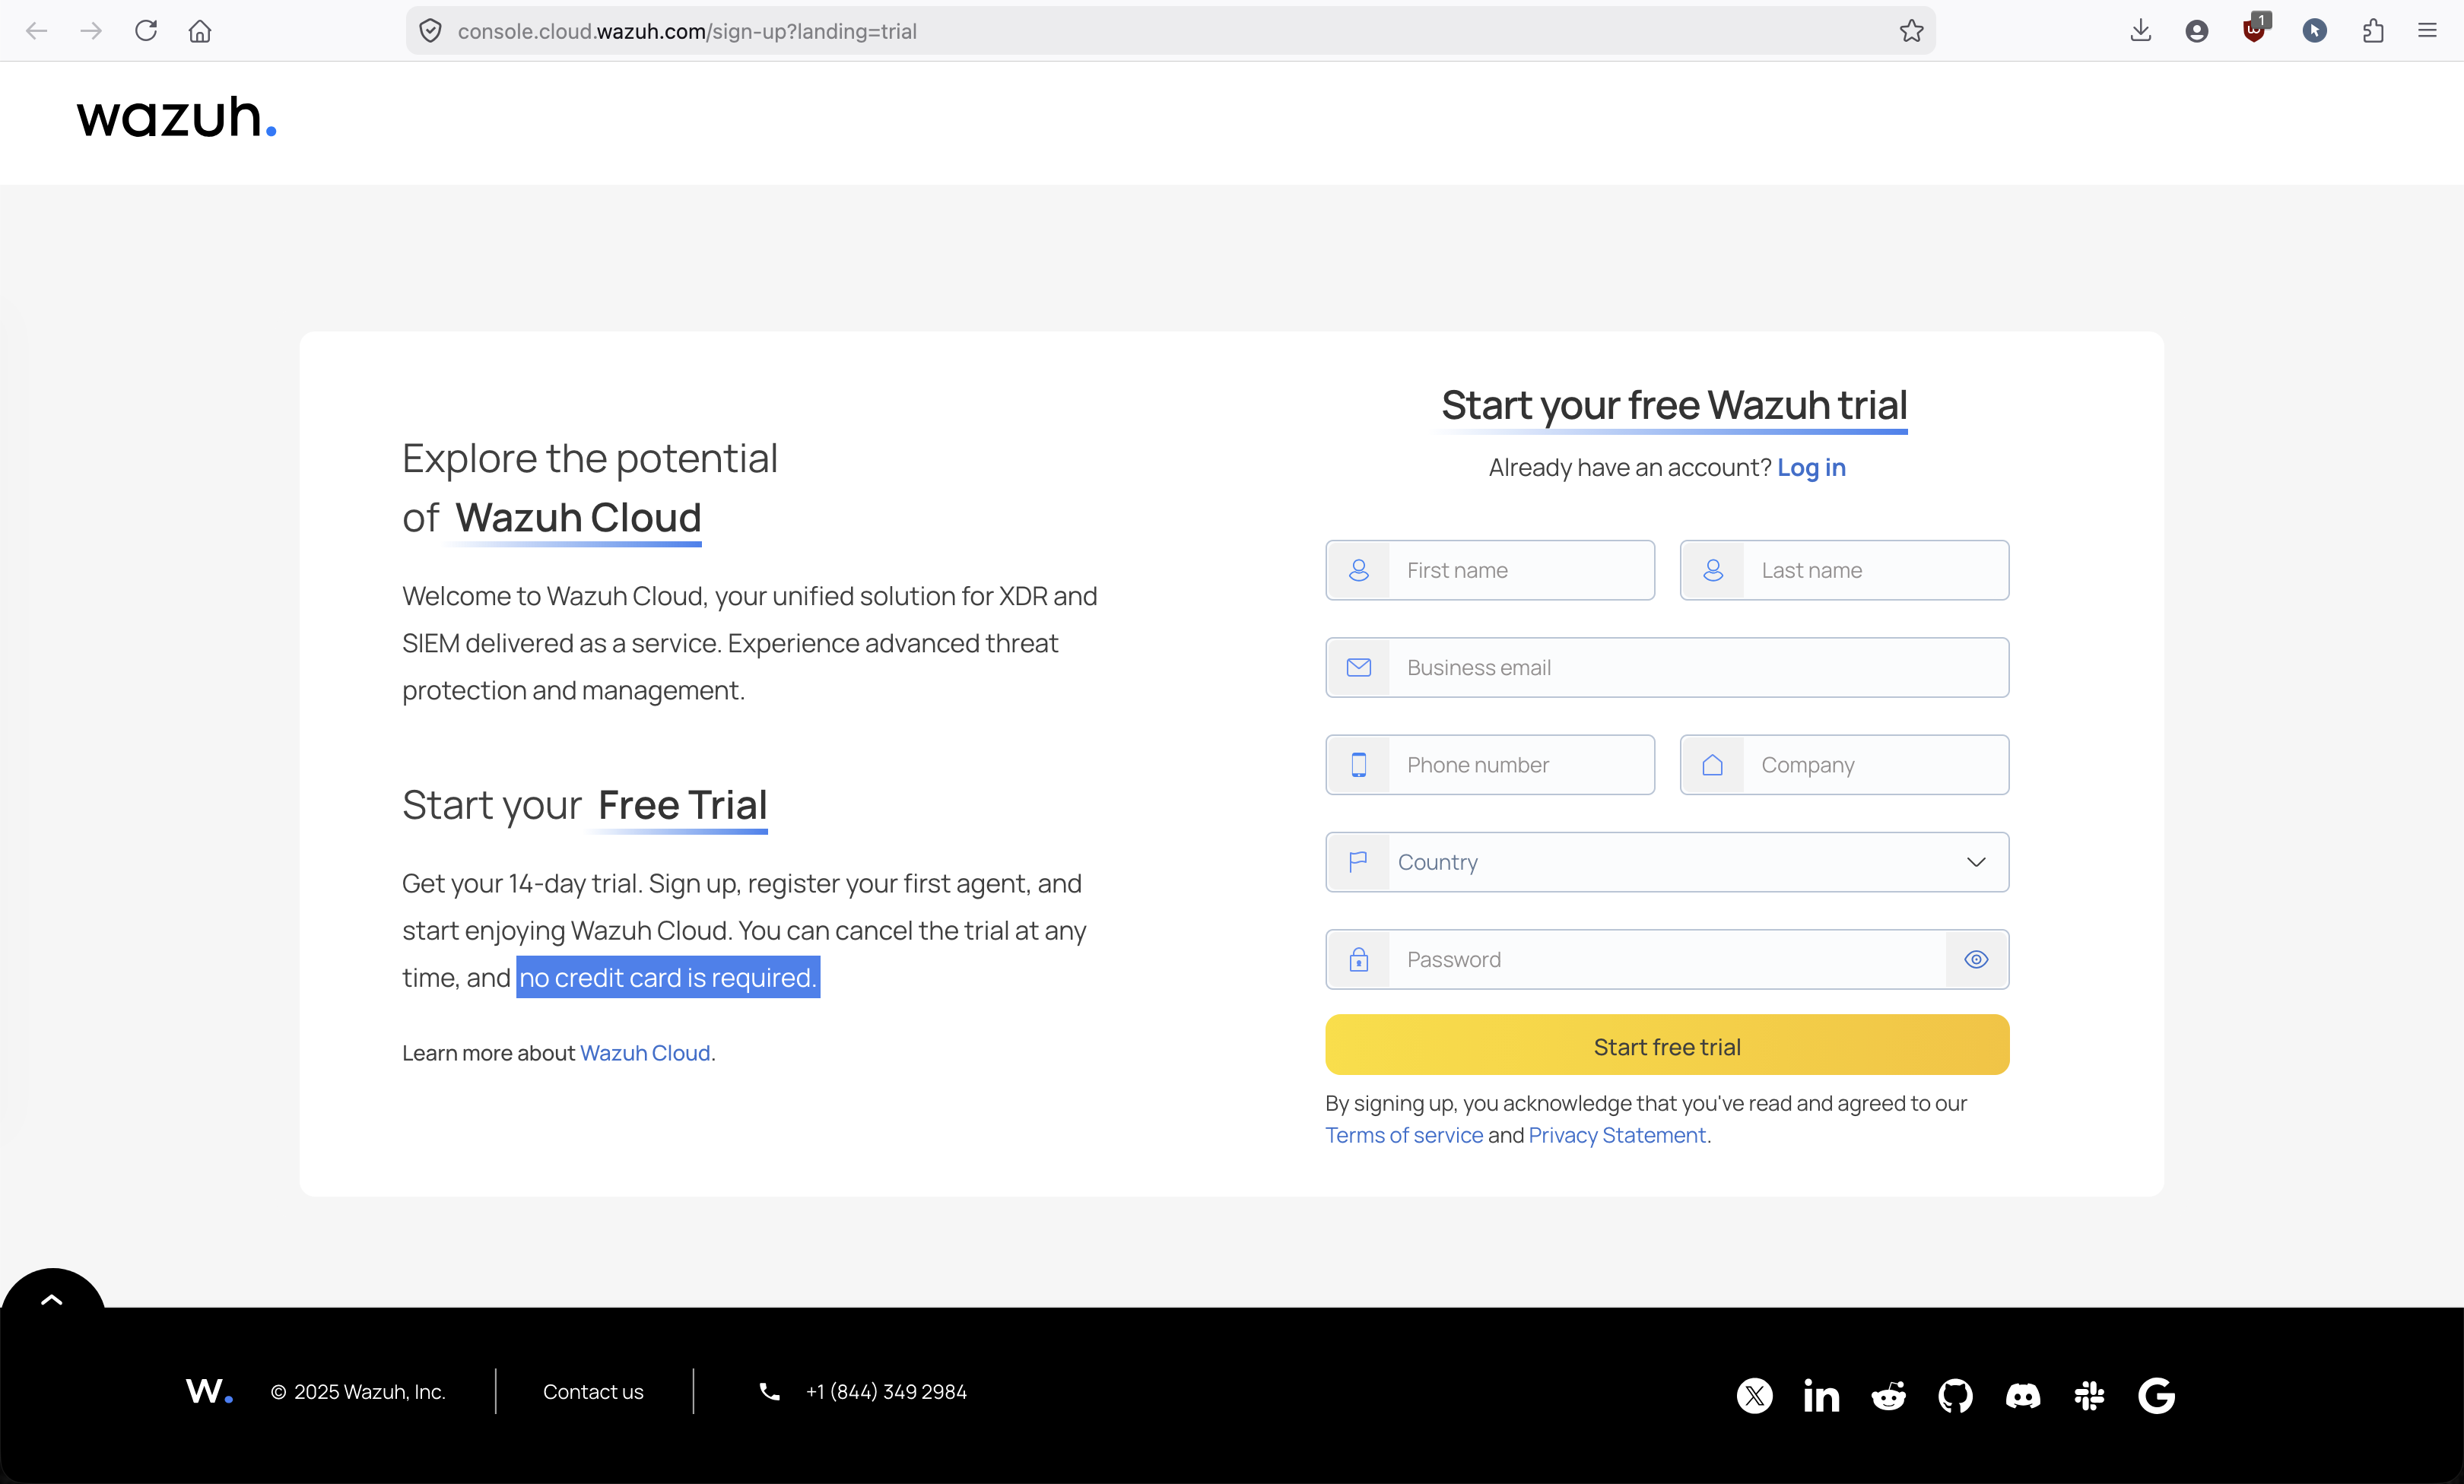Click the Contact us footer link

click(593, 1391)
